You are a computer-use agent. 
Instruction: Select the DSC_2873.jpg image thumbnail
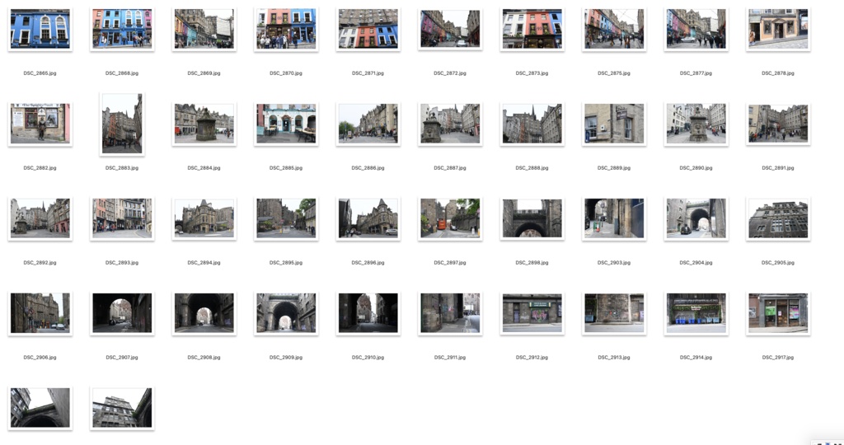532,29
